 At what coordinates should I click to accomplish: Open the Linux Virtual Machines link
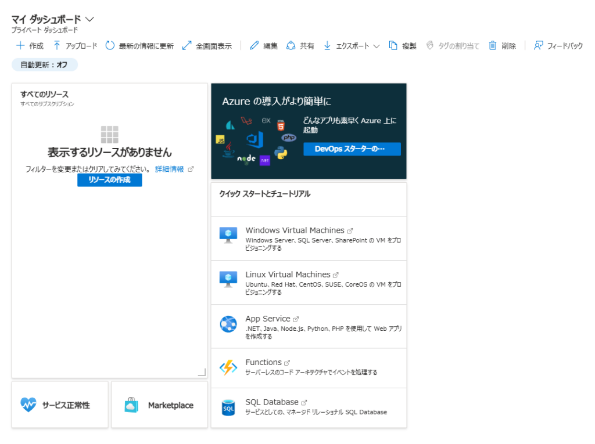click(288, 274)
